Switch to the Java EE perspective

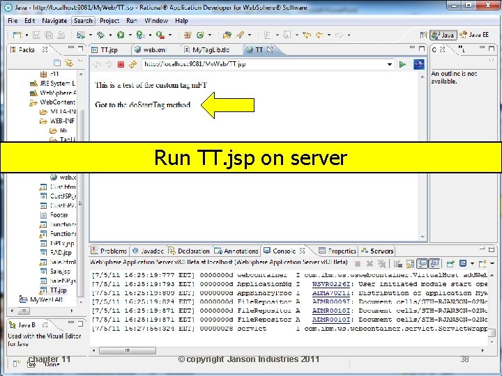tap(474, 35)
